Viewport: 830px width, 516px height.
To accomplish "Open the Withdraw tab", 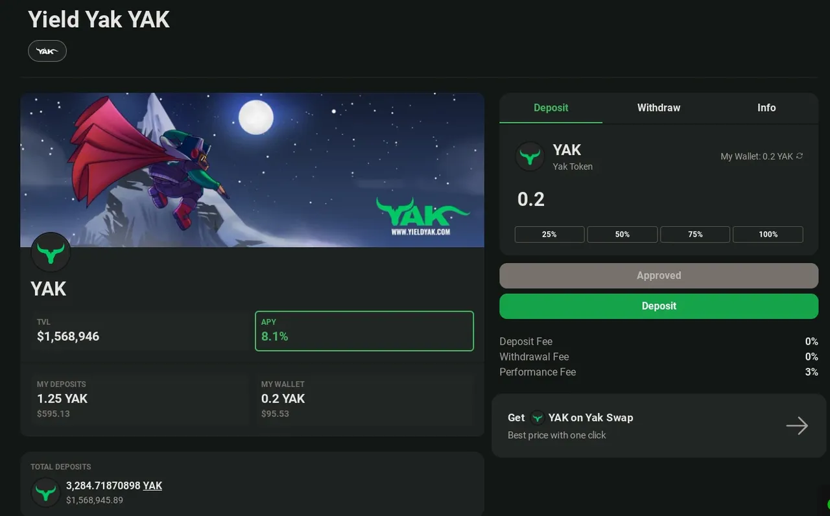I will 659,108.
